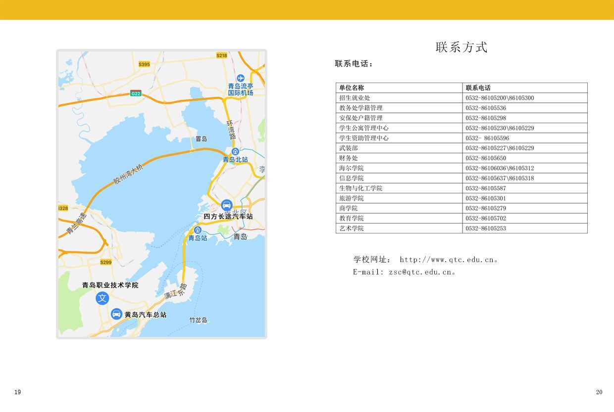
Task: Open the http://www.qtc.edu.cn website link
Action: [x=447, y=260]
